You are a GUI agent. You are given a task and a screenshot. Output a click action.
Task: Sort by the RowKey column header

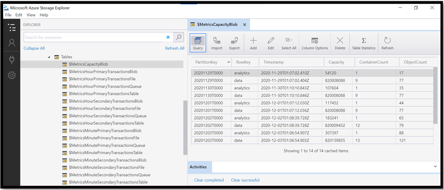coord(245,62)
